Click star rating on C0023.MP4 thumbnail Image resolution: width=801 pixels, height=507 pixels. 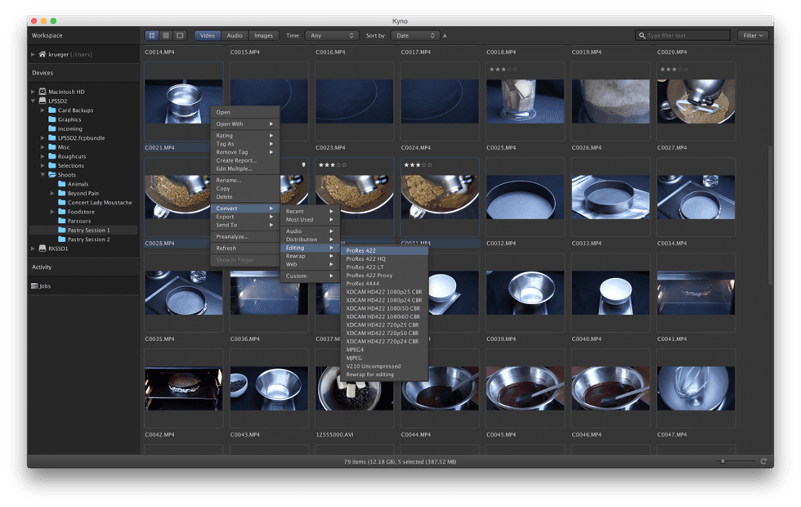pos(333,164)
